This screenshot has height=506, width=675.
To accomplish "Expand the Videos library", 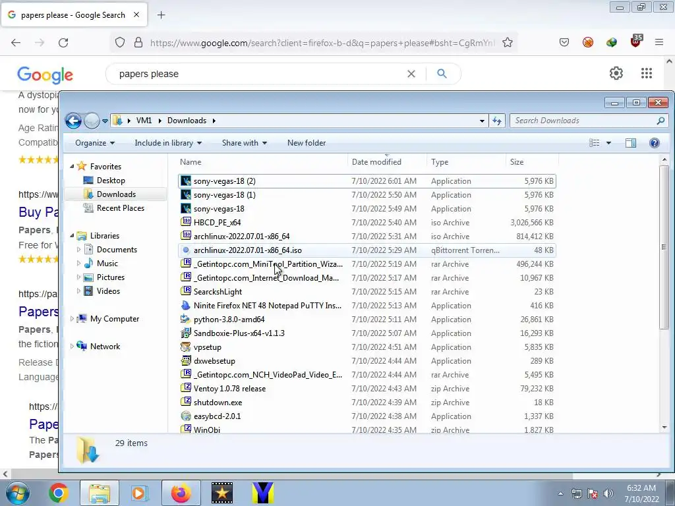I will pos(78,291).
